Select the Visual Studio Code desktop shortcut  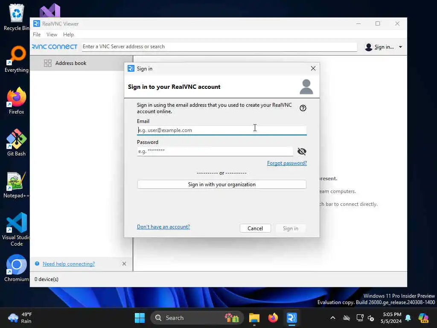(x=17, y=229)
